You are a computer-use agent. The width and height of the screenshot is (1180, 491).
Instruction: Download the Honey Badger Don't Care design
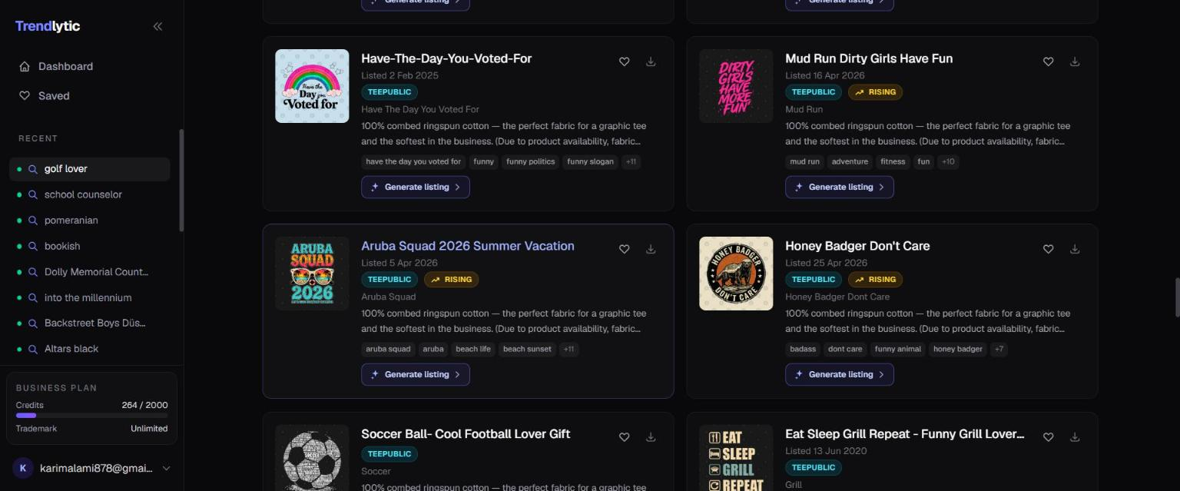(1075, 249)
